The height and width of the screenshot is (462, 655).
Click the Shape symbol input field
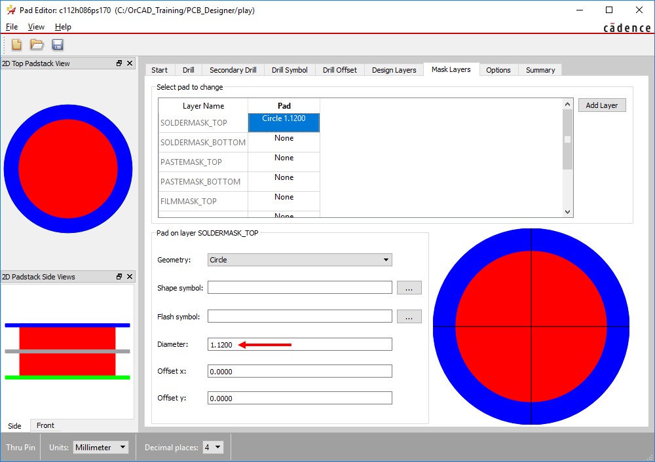[299, 287]
